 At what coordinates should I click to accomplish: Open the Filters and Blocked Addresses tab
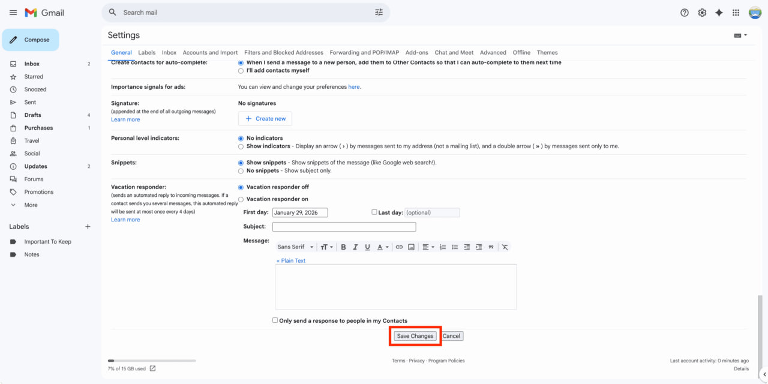[283, 53]
